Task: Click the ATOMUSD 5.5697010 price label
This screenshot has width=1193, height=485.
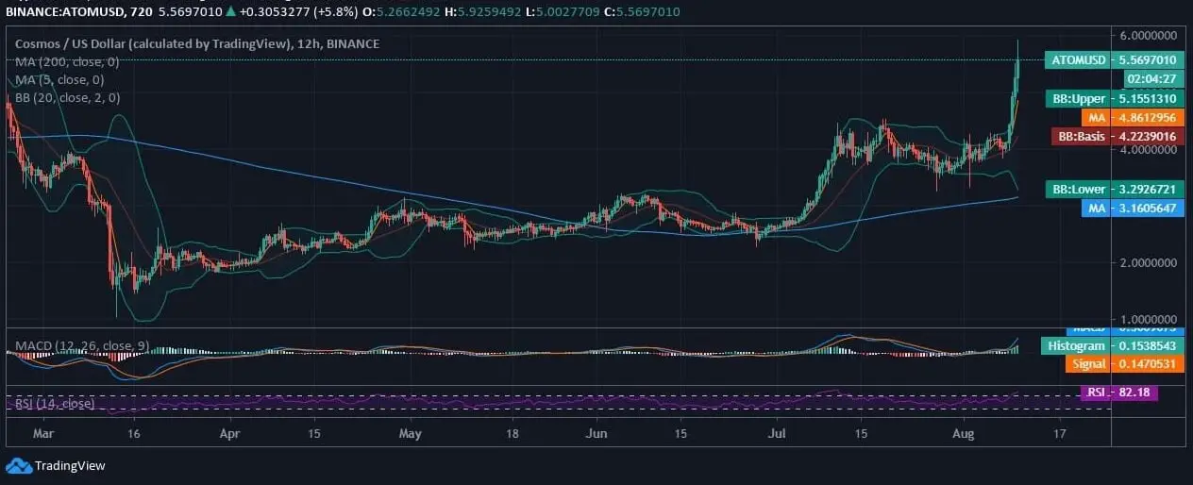Action: pos(1115,60)
